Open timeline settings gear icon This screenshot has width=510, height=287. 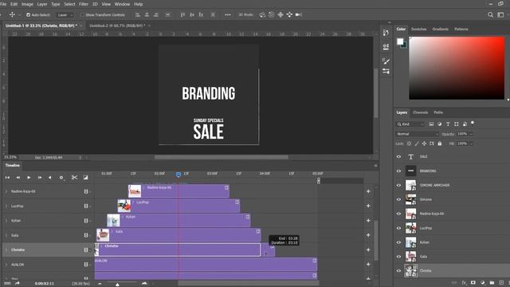click(61, 177)
